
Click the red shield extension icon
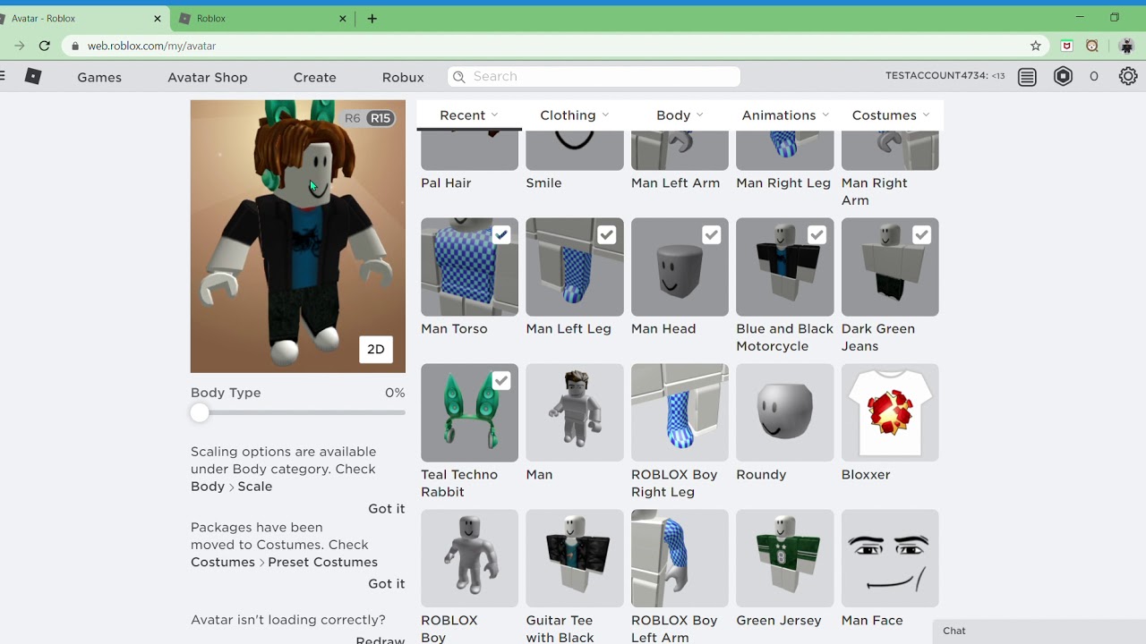(x=1066, y=46)
